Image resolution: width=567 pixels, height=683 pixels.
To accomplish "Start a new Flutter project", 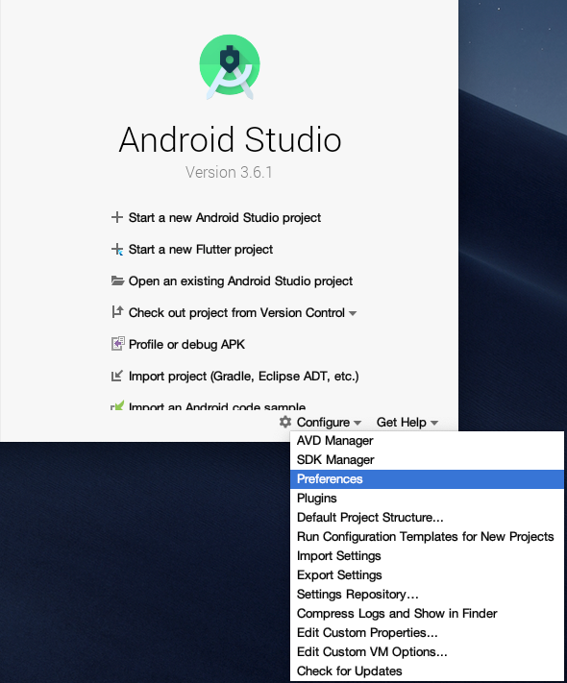I will (x=201, y=249).
